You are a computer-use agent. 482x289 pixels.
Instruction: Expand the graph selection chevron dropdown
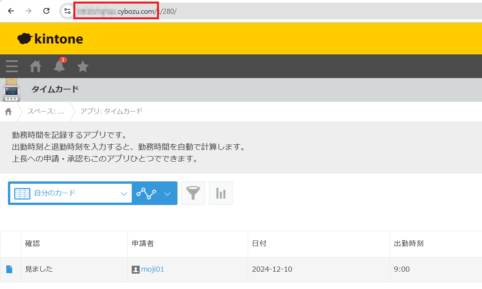click(167, 193)
